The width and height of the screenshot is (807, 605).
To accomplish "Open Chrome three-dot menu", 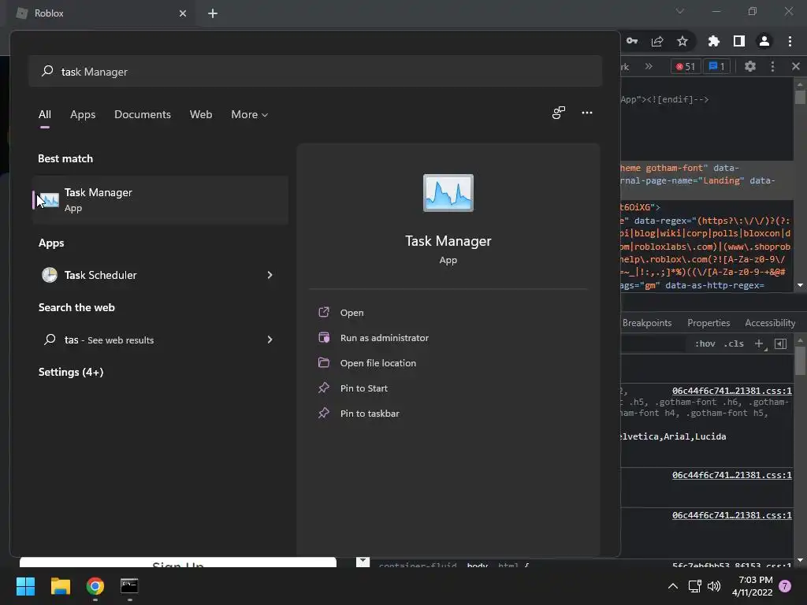I will pyautogui.click(x=790, y=41).
